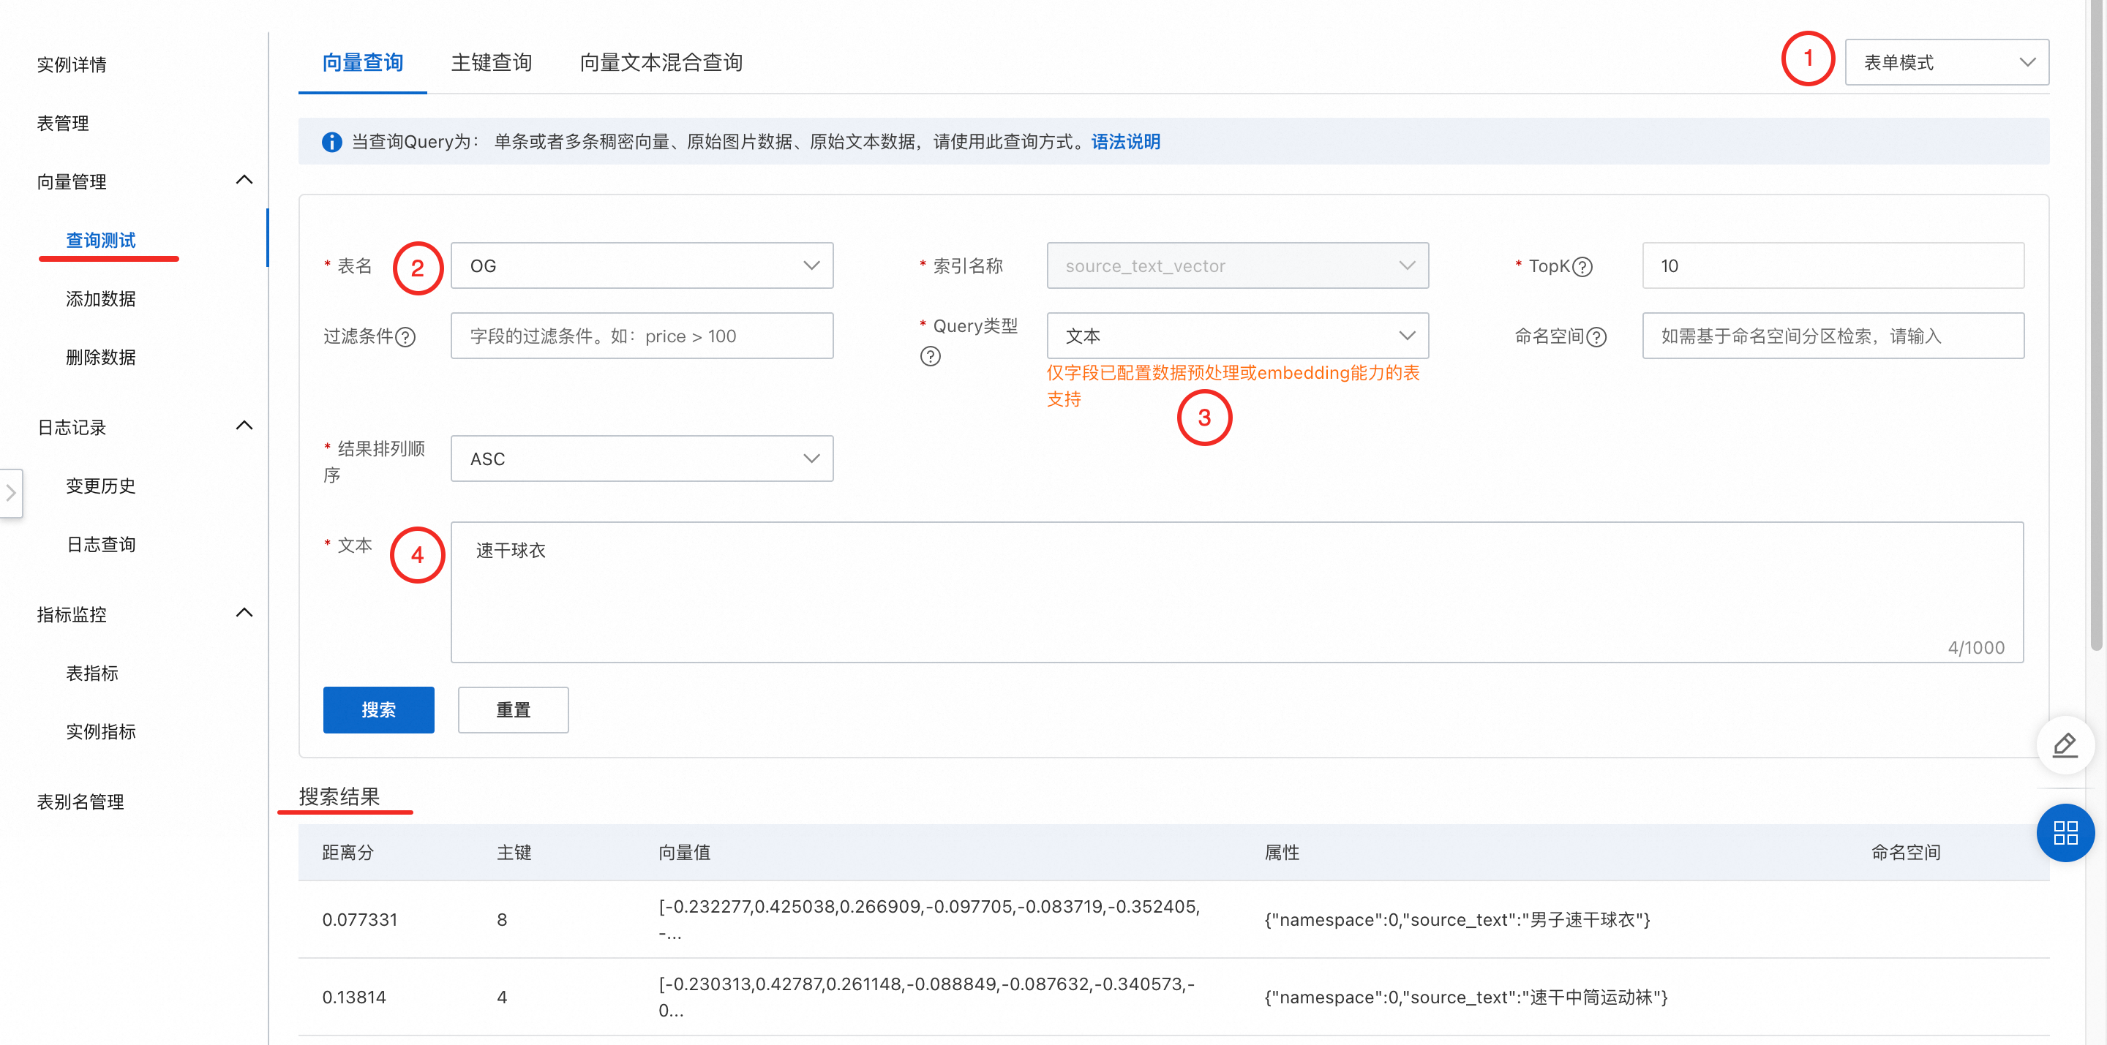
Task: Click the Query类型 help question icon
Action: point(930,357)
